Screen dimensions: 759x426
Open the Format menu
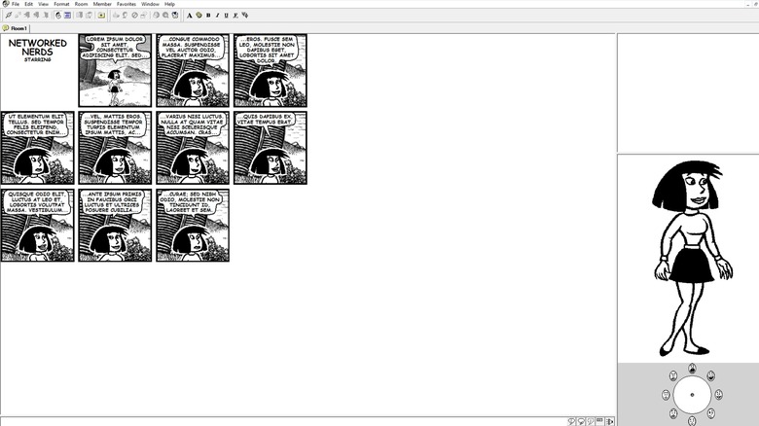point(61,4)
